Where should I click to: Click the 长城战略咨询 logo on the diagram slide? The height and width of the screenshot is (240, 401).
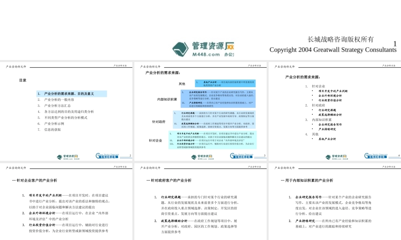point(242,156)
